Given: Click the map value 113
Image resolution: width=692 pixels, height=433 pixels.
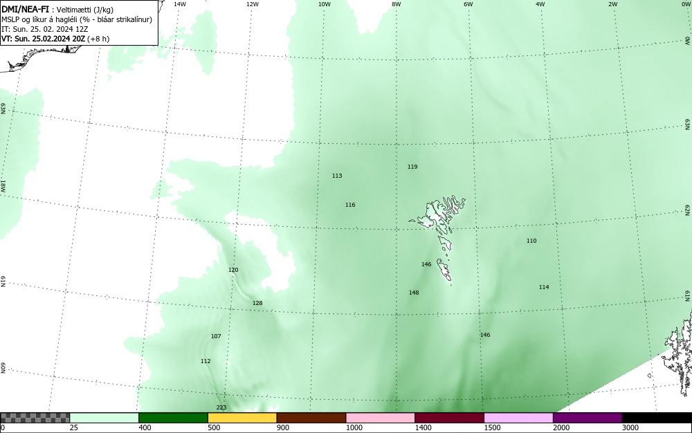Looking at the screenshot, I should [337, 176].
